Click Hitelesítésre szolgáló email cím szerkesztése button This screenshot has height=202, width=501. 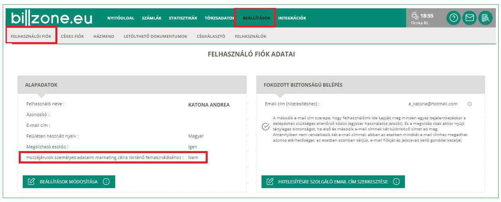[333, 182]
